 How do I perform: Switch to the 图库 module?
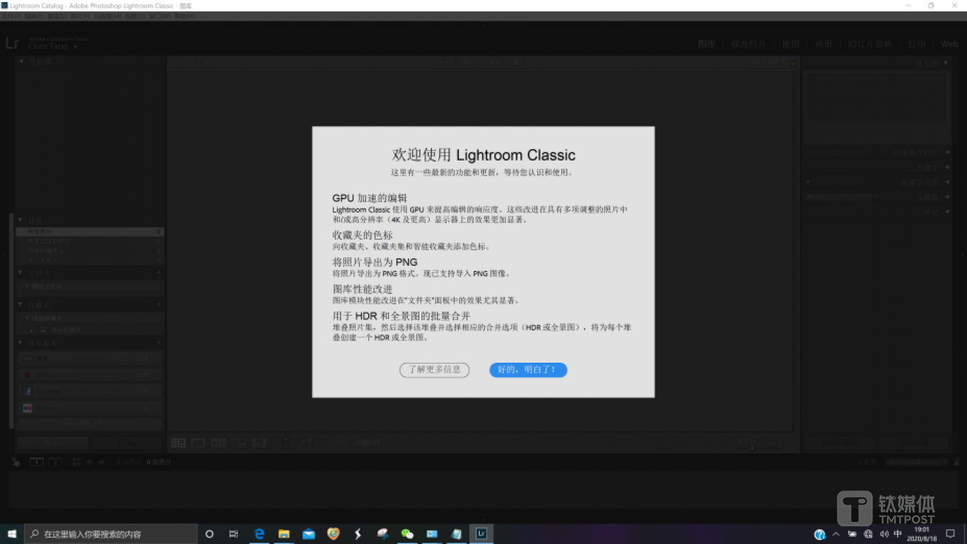(706, 44)
